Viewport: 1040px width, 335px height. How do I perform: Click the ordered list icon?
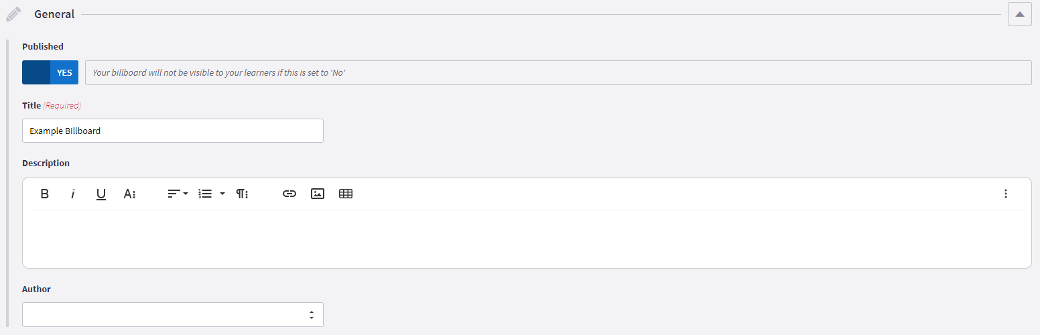(206, 194)
